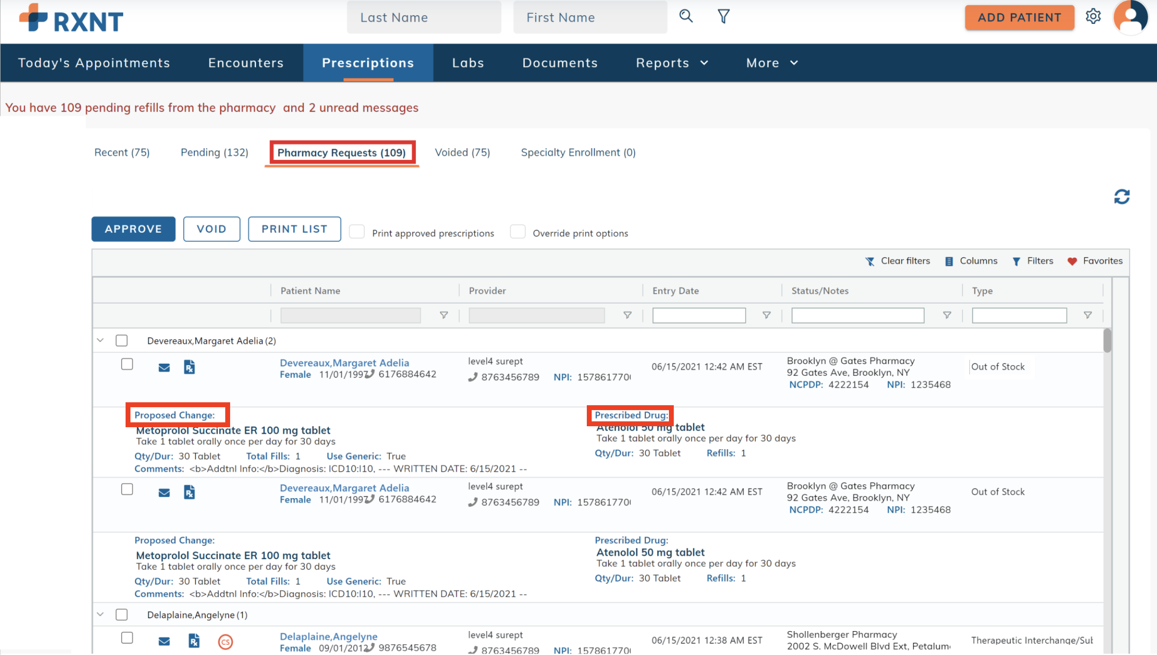Open first Devereaux,Margaret Adelia patient link

pos(344,363)
